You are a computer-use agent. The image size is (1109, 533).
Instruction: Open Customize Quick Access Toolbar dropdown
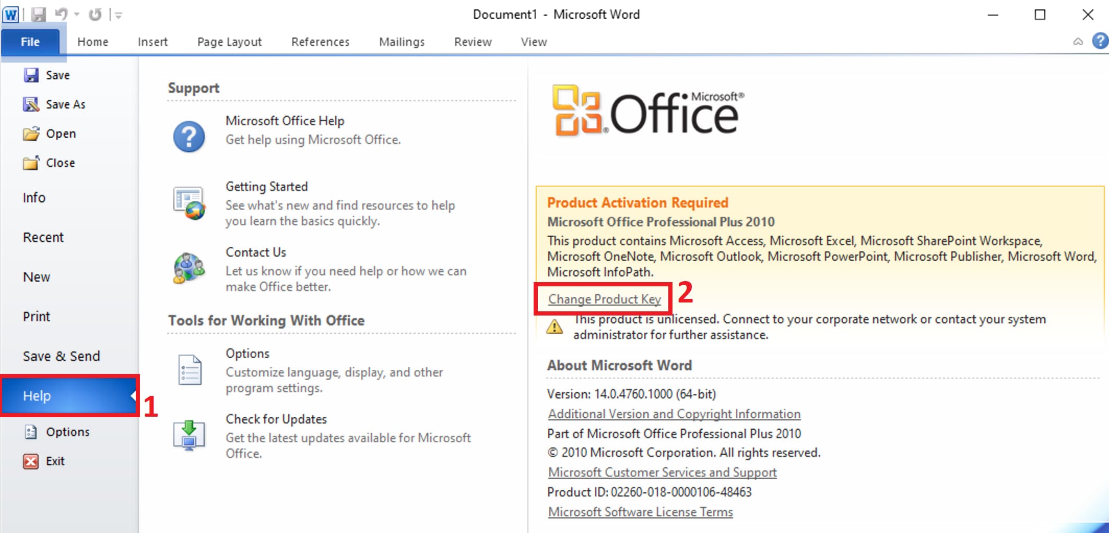pos(119,16)
